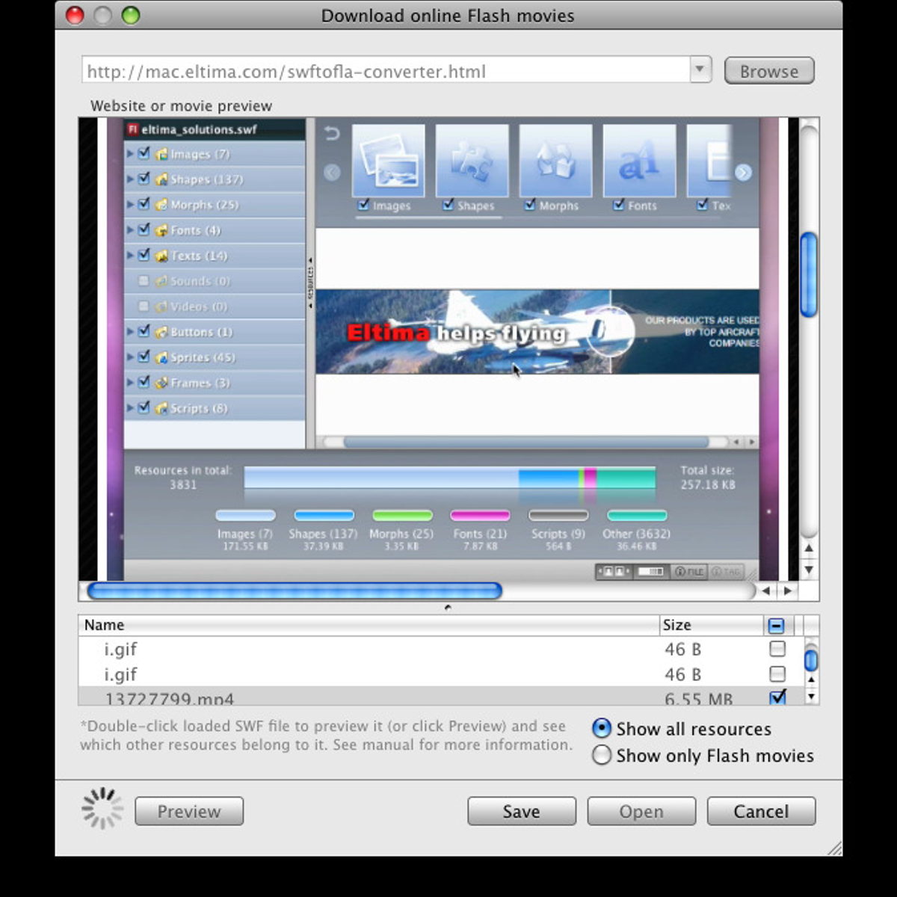Expand the Images (7) tree node
Image resolution: width=897 pixels, height=897 pixels.
pos(130,153)
